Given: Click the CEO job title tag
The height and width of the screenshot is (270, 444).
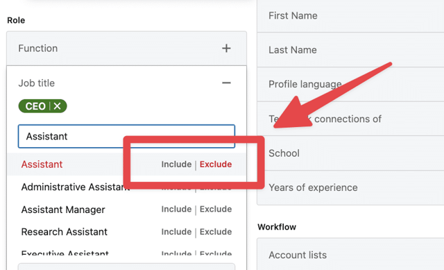Looking at the screenshot, I should coord(35,106).
